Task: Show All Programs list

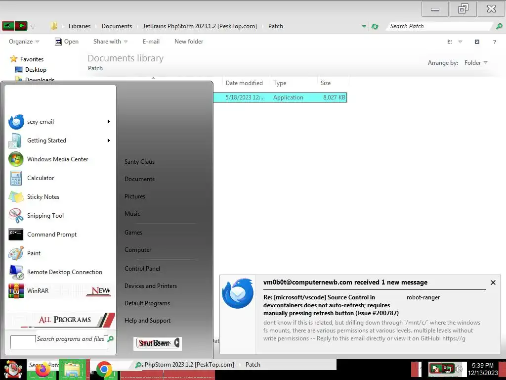Action: pyautogui.click(x=61, y=320)
